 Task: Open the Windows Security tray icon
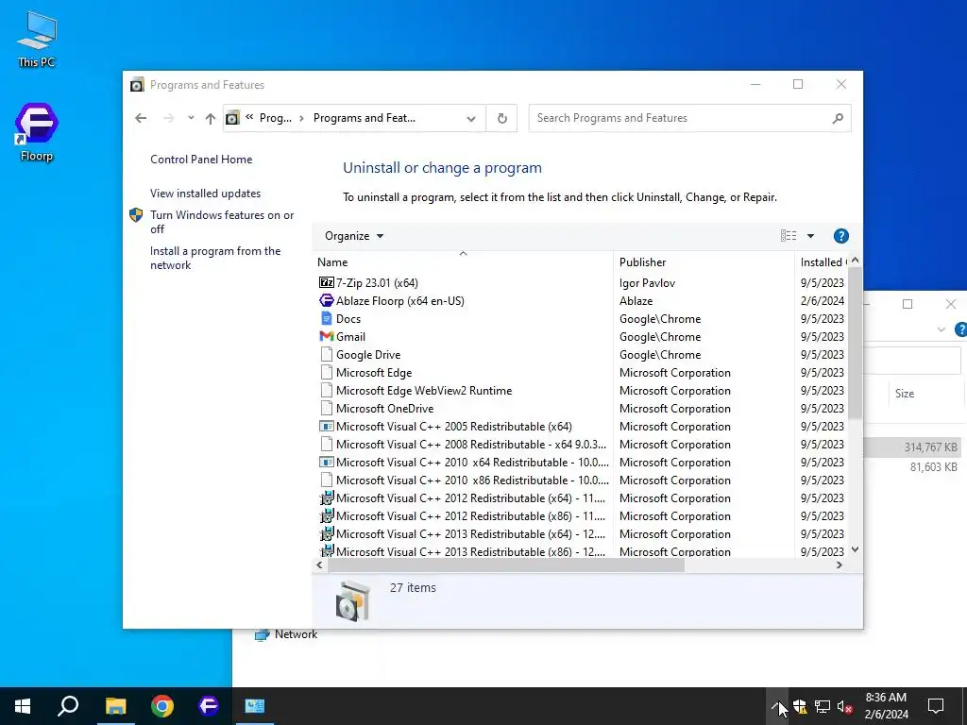point(800,706)
